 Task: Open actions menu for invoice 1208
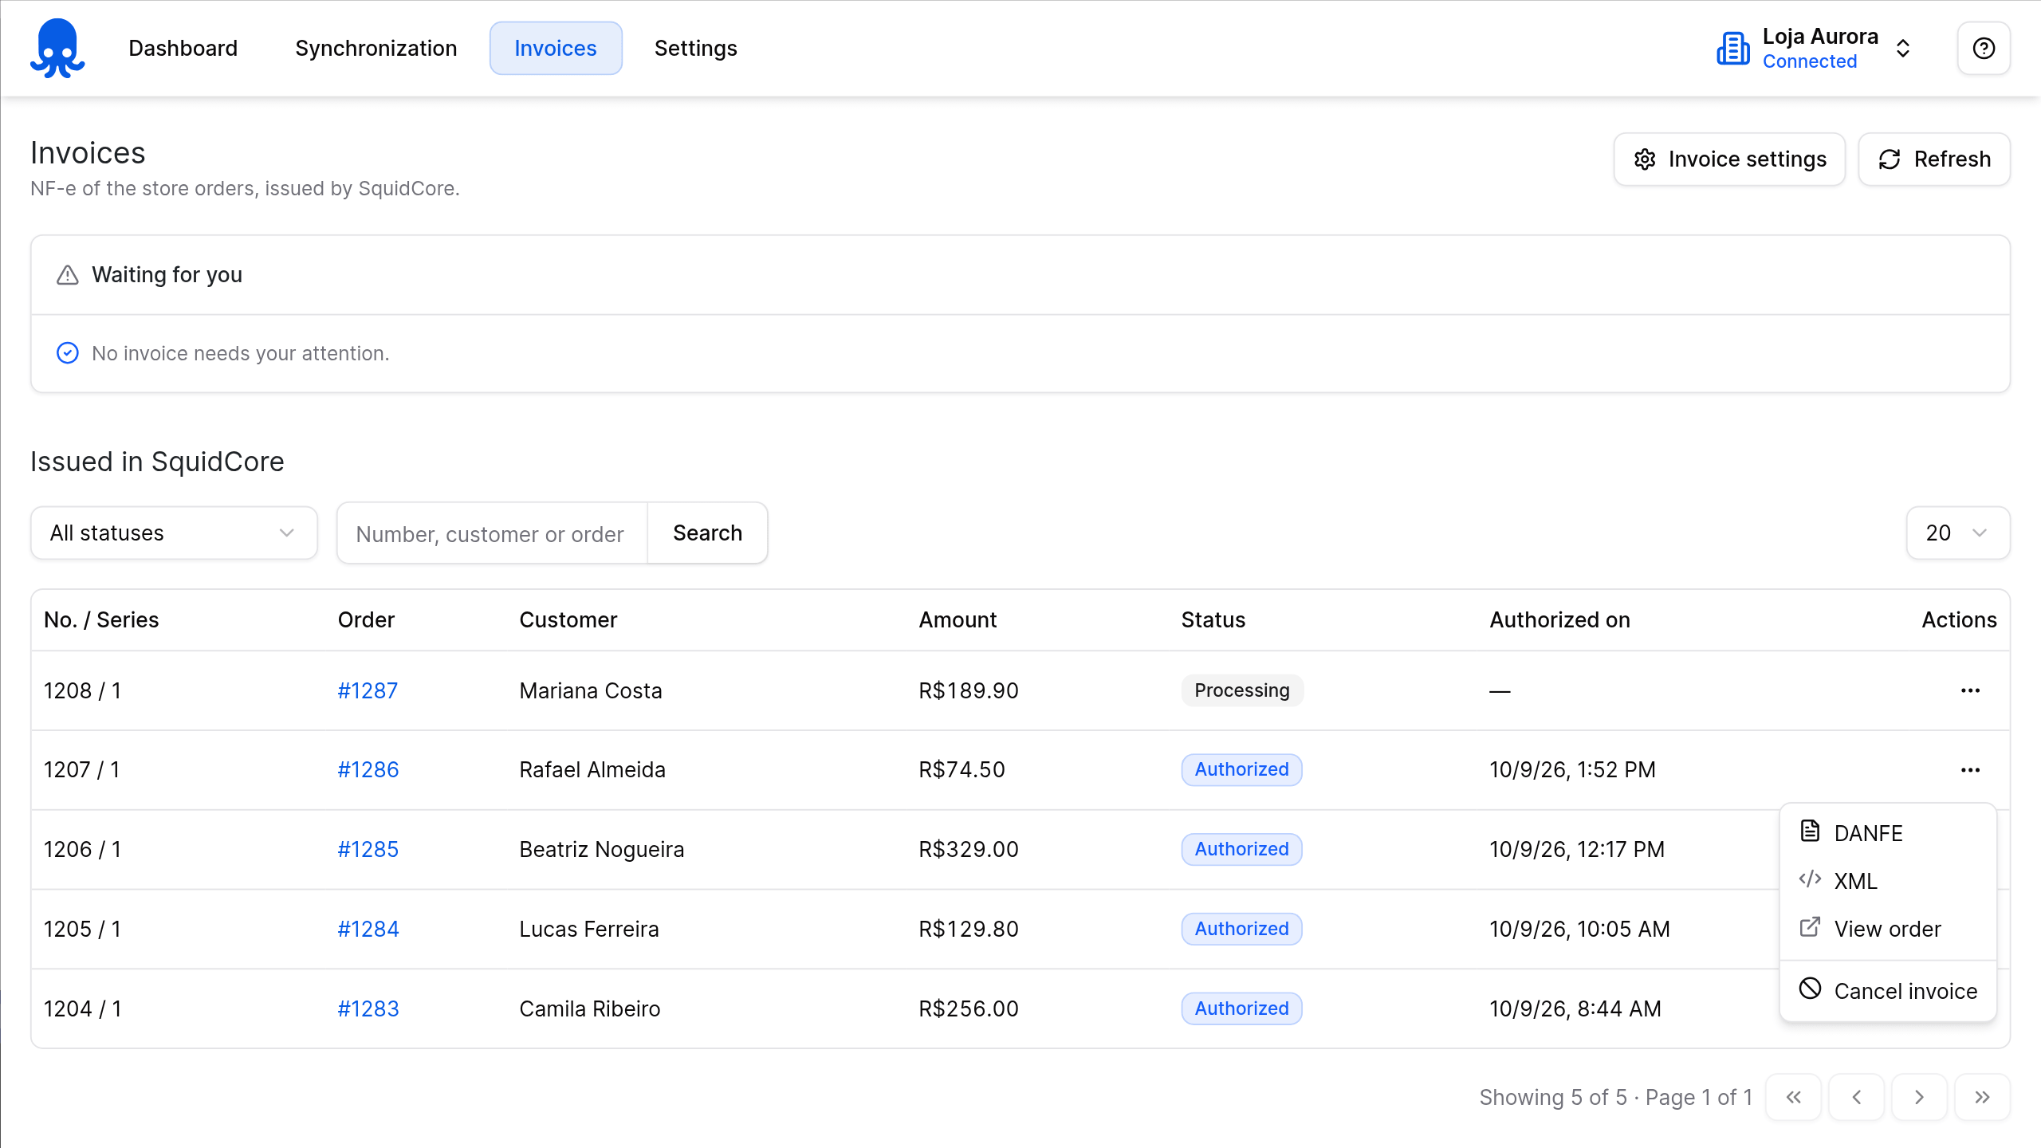1970,690
